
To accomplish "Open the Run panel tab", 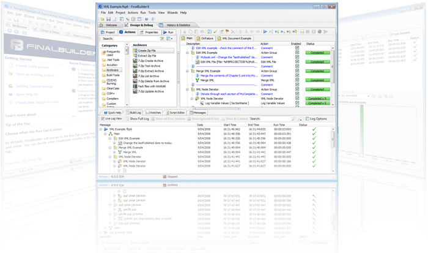I will pos(168,32).
